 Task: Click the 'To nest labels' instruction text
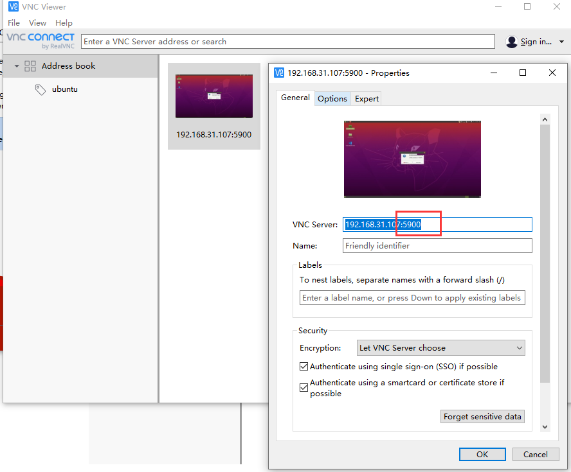(402, 279)
